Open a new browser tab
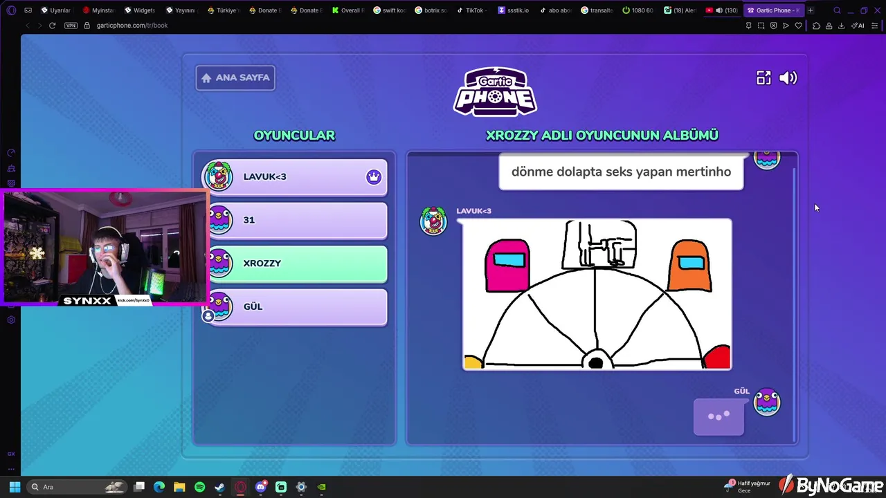The height and width of the screenshot is (498, 886). click(811, 10)
